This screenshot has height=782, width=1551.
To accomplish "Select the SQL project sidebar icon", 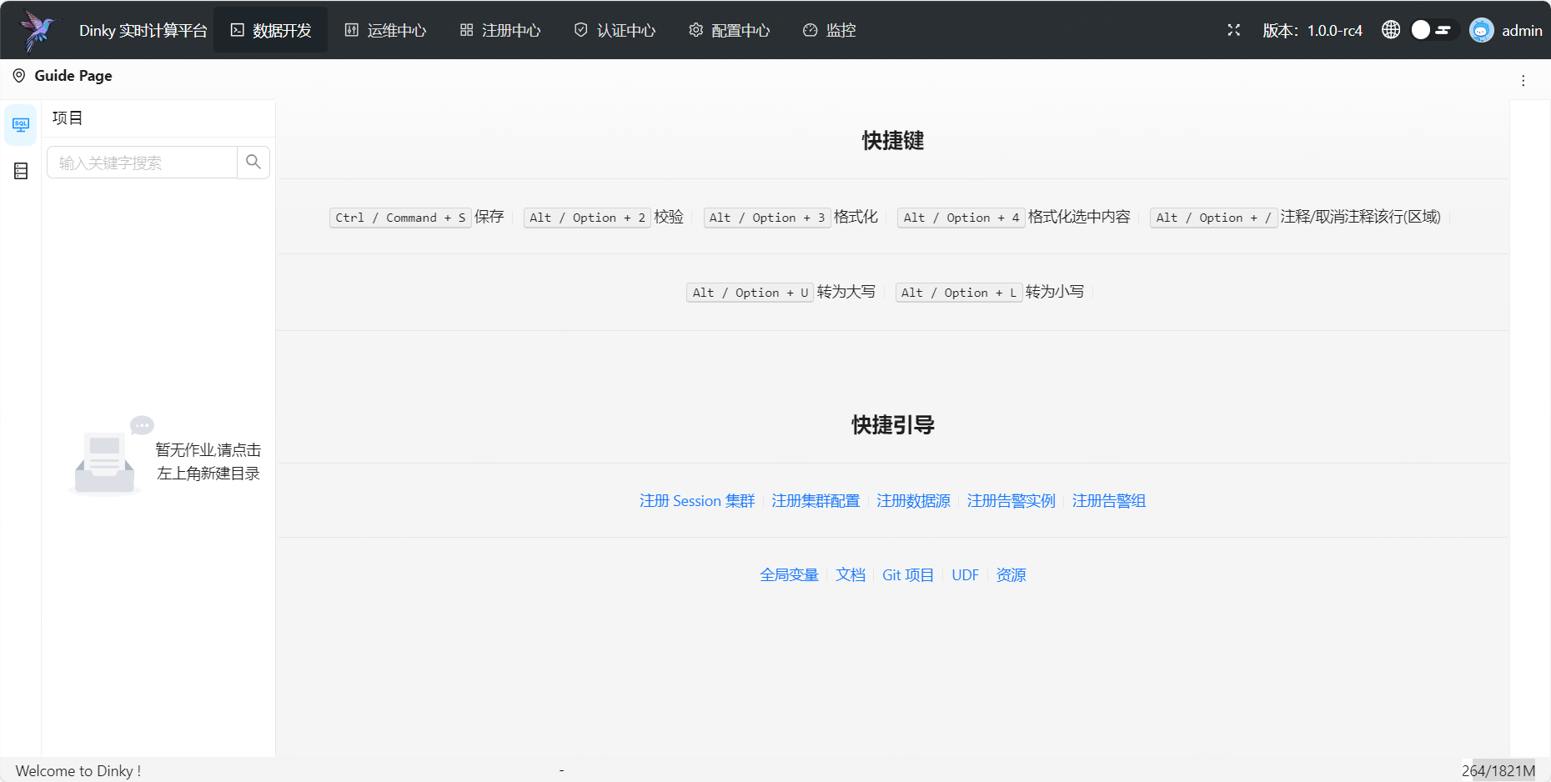I will click(x=21, y=125).
